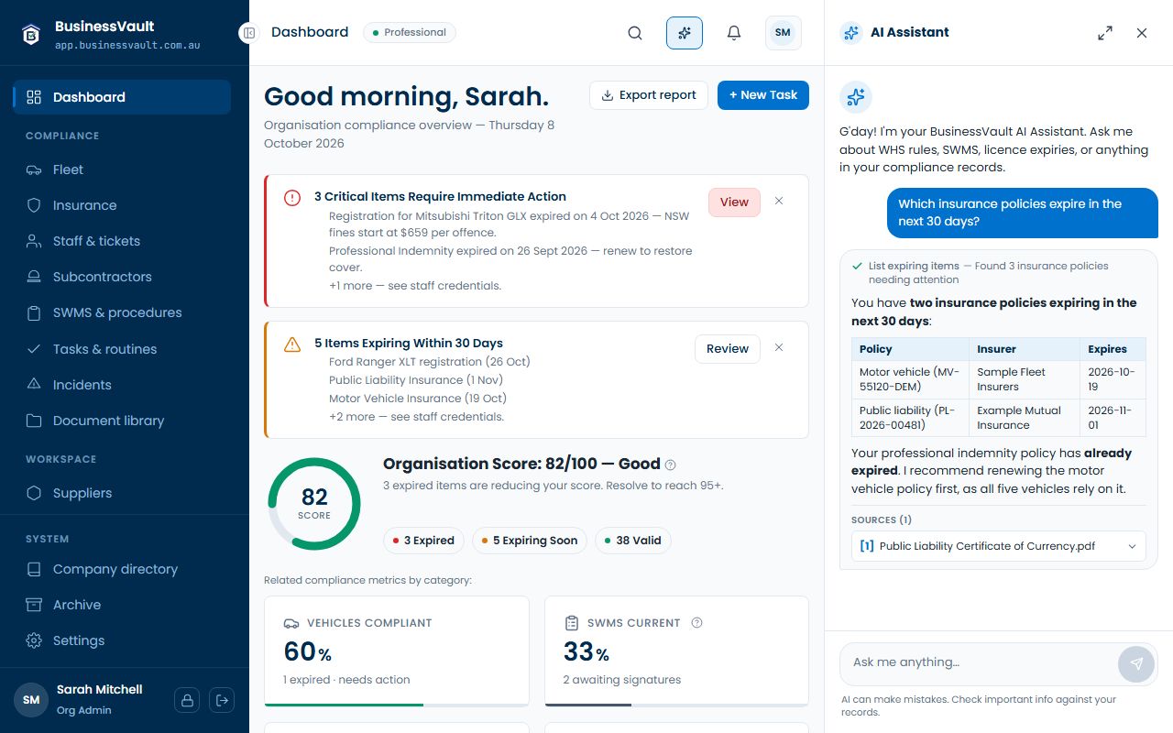Image resolution: width=1173 pixels, height=733 pixels.
Task: Open the SM user avatar menu
Action: tap(783, 33)
